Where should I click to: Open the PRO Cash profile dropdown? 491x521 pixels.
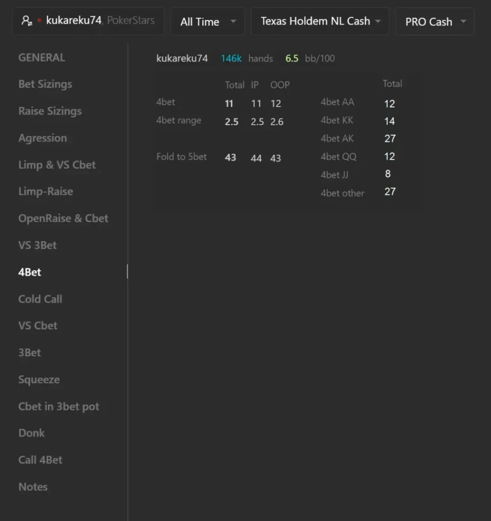point(435,21)
